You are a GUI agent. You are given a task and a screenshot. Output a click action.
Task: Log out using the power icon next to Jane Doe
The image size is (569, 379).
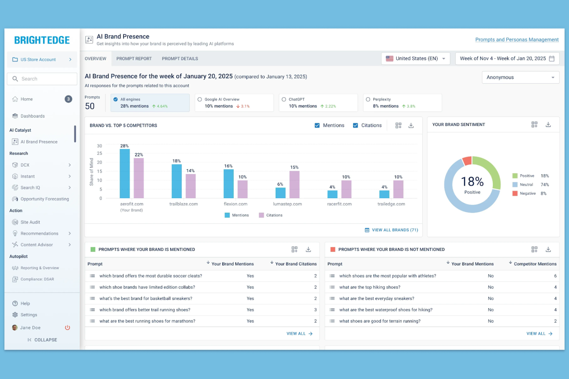[68, 327]
